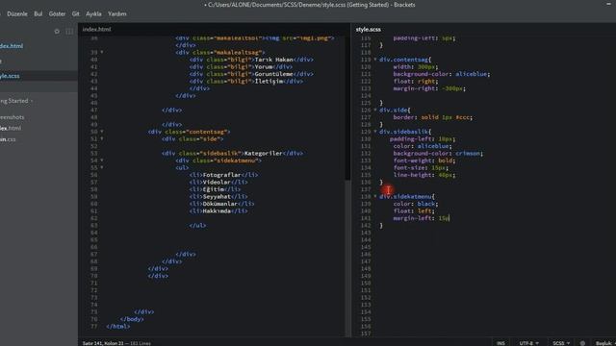Collapse div.contentsag fold at line 119
The height and width of the screenshot is (346, 616).
coord(375,60)
